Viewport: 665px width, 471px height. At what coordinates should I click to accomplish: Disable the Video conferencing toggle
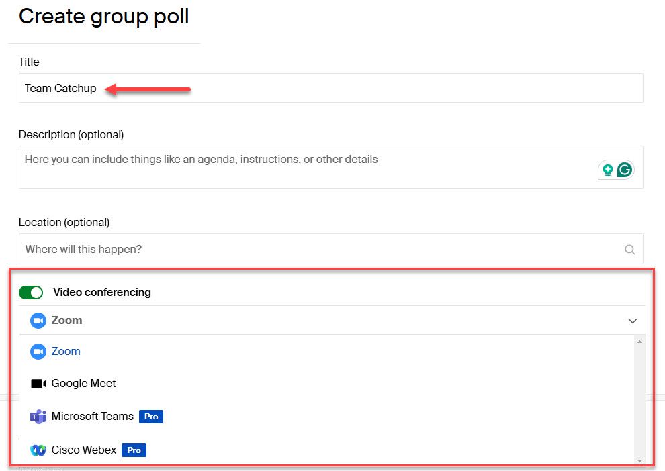click(x=31, y=293)
